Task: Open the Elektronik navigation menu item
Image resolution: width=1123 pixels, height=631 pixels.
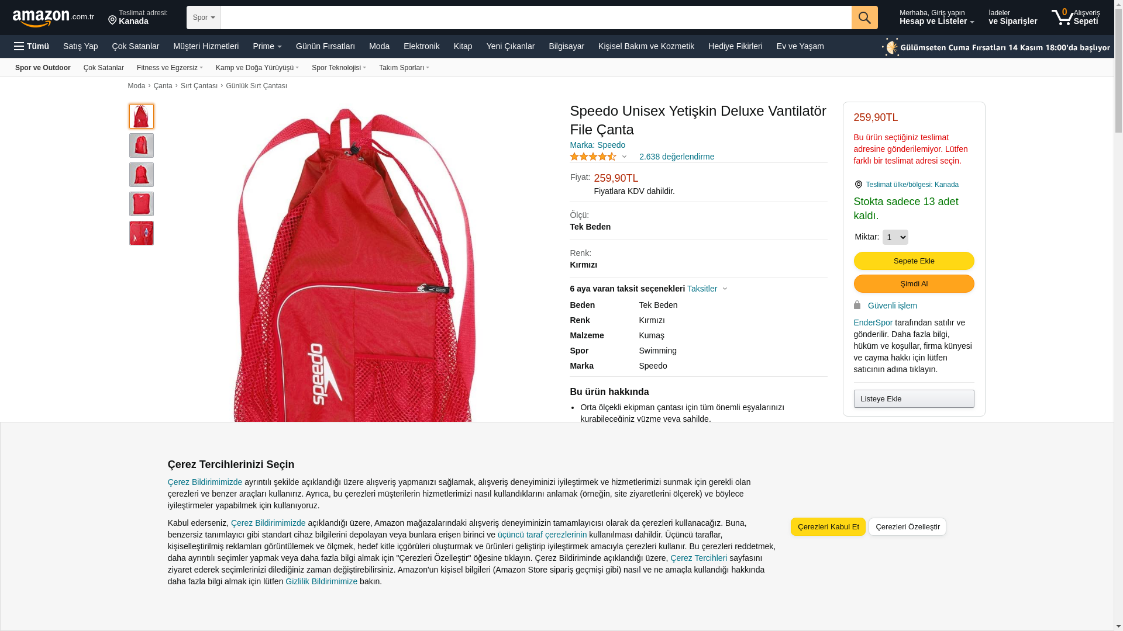Action: 421,46
